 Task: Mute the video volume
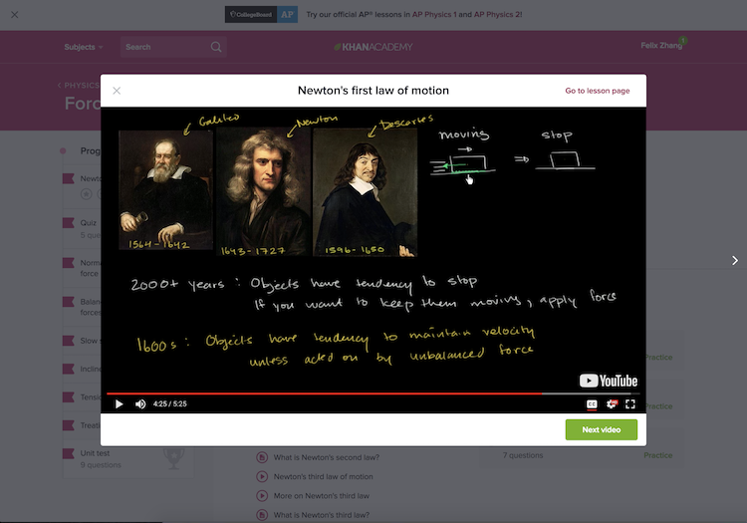coord(140,404)
